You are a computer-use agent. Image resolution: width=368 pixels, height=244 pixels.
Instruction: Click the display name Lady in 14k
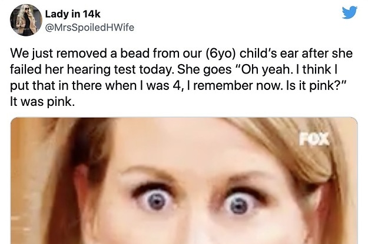72,14
